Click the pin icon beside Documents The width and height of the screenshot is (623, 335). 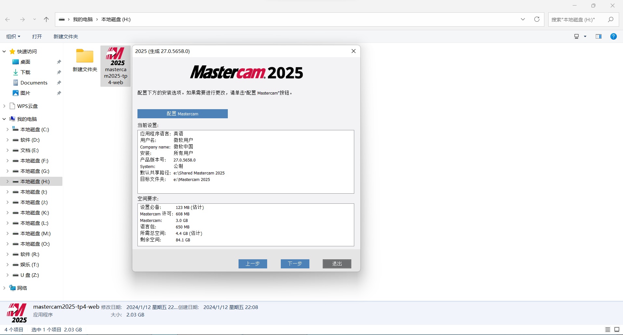click(59, 83)
